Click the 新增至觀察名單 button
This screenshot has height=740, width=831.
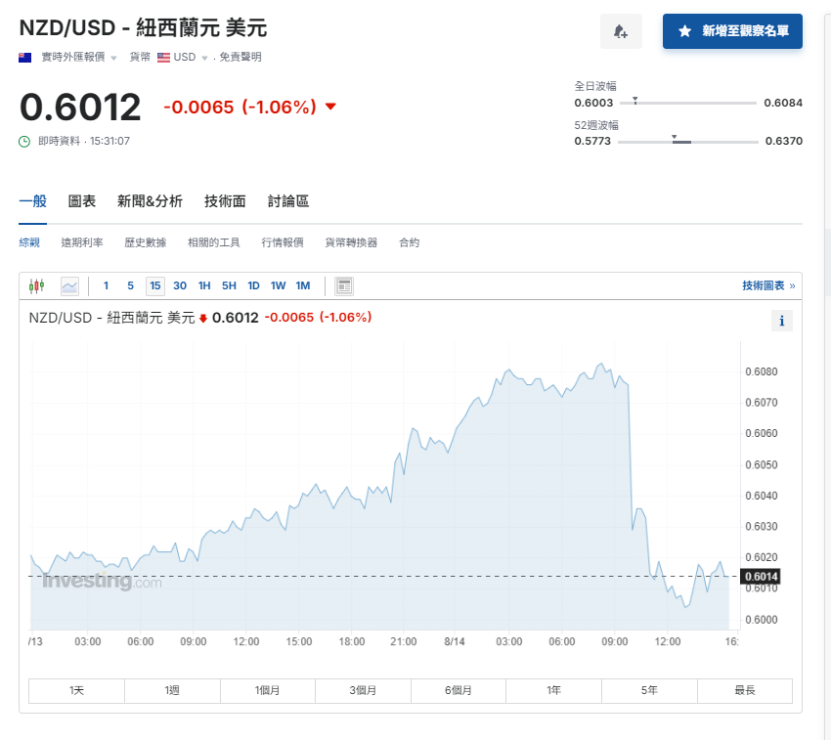tap(732, 31)
